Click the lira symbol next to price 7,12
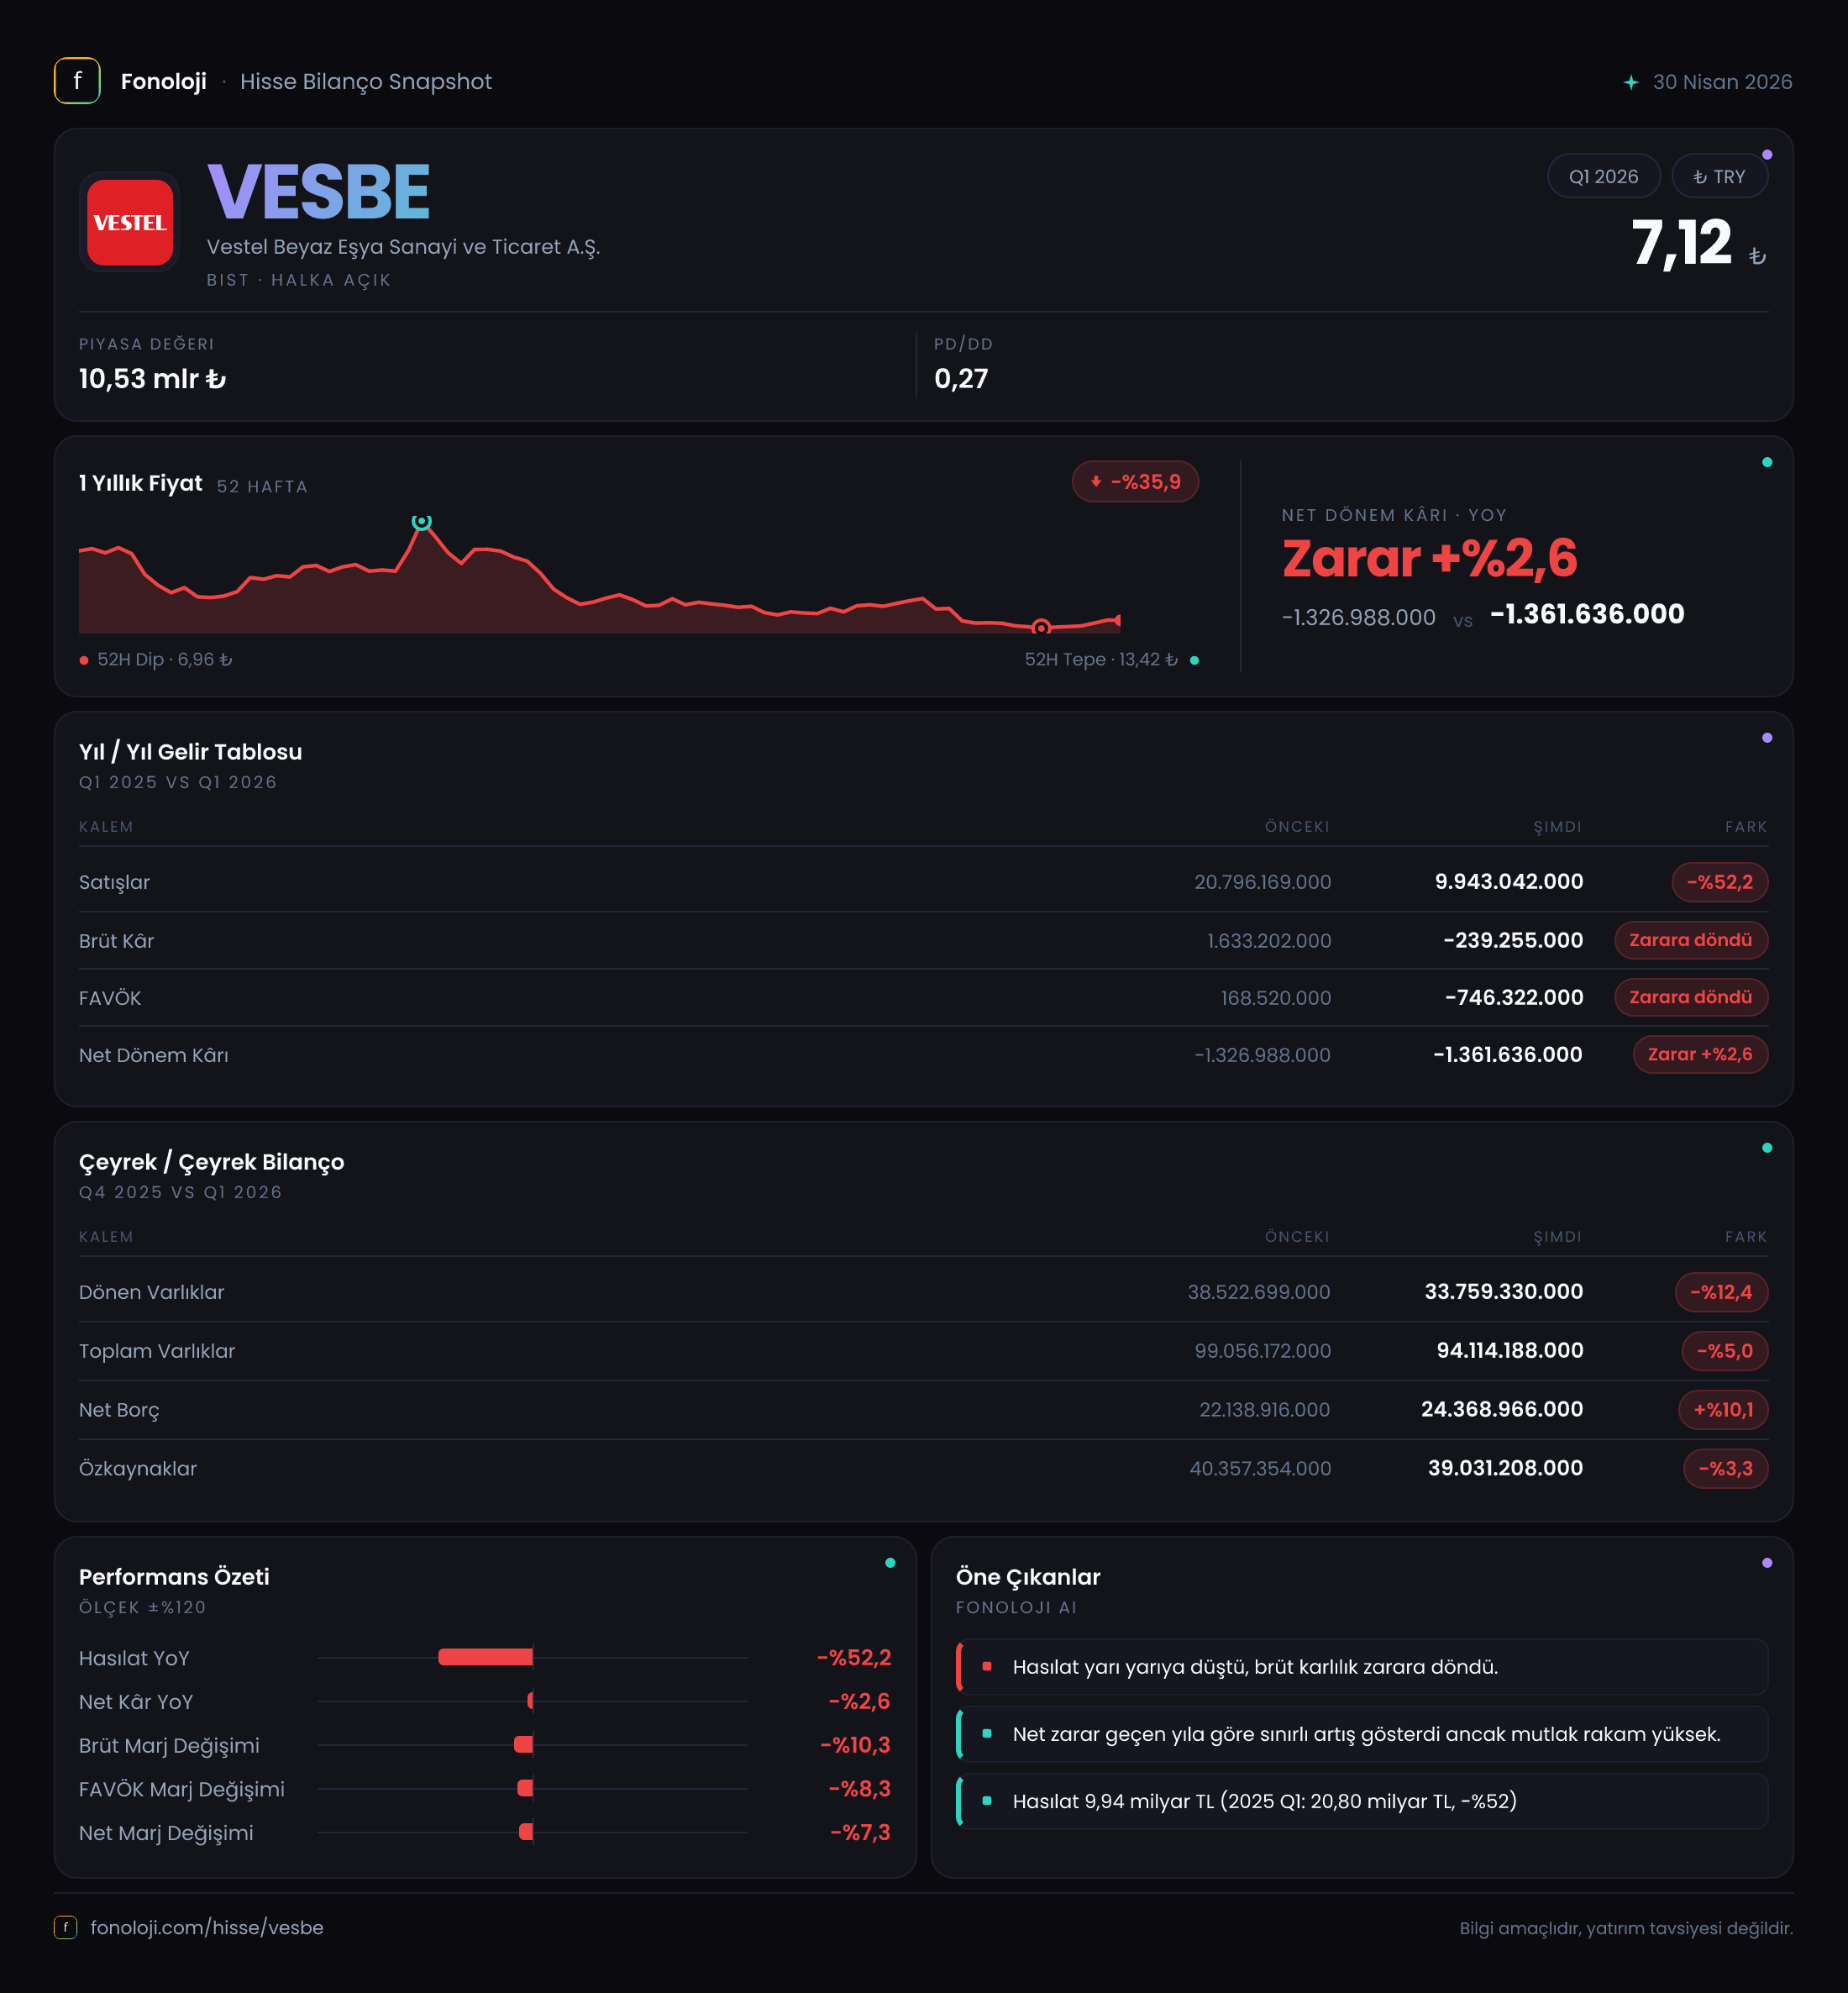The width and height of the screenshot is (1848, 1993). [x=1757, y=257]
